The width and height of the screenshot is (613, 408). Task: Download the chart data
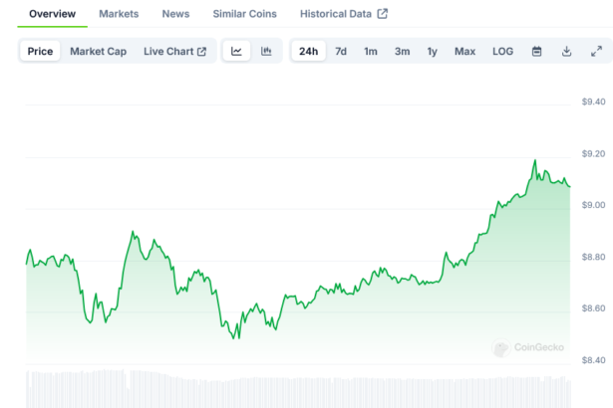[566, 52]
